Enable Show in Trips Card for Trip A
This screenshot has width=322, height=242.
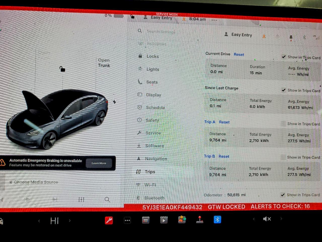284,124
